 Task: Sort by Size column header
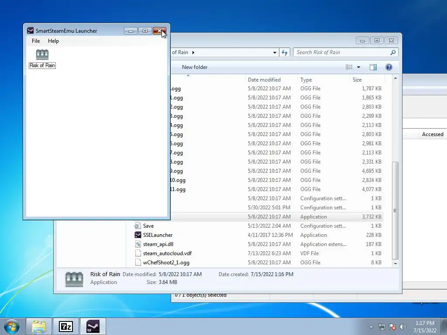click(x=367, y=80)
